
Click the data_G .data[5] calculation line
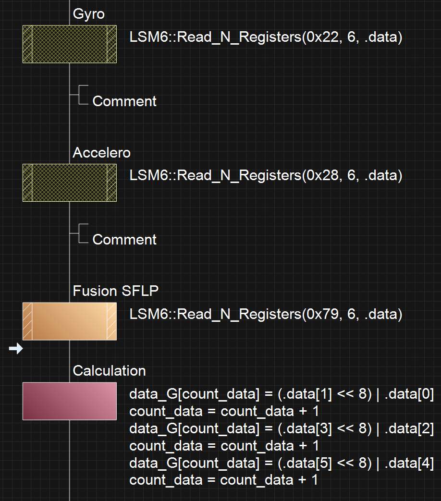tap(281, 464)
